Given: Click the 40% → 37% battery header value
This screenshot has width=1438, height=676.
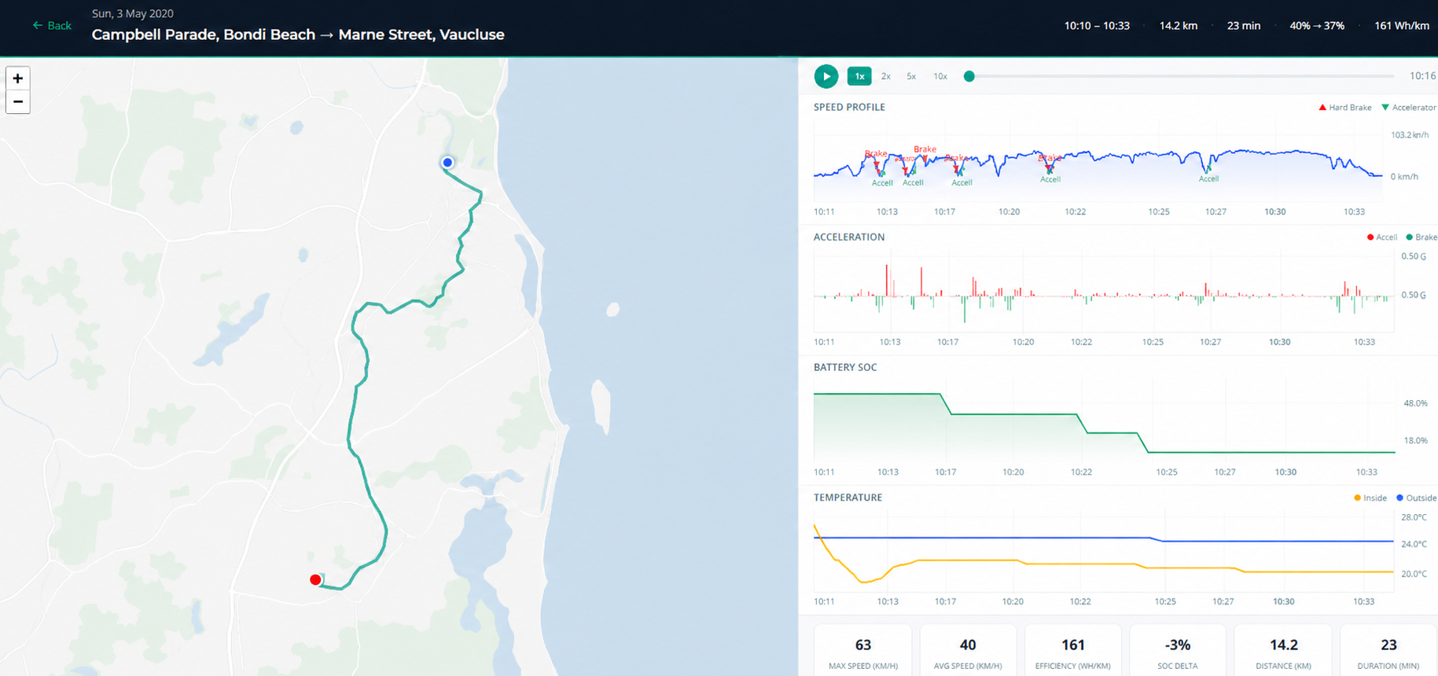Looking at the screenshot, I should coord(1317,26).
